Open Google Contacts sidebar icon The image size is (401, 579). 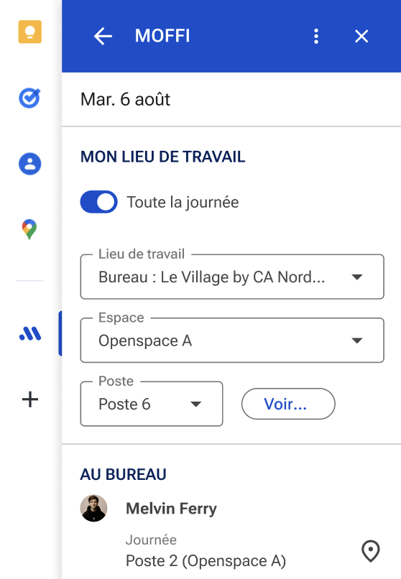tap(30, 164)
